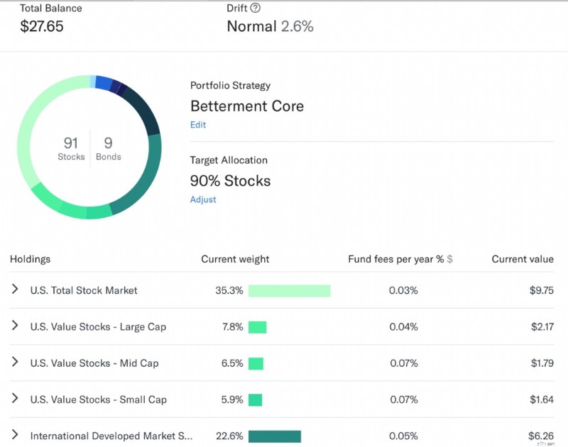Select the bright blue bond segment of donut
The height and width of the screenshot is (447, 568).
(104, 82)
